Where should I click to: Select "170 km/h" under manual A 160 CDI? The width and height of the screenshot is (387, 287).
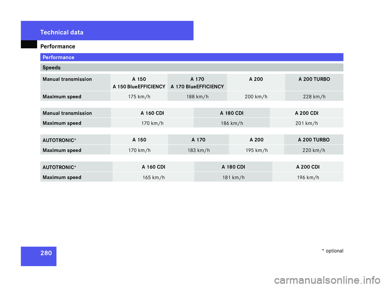(x=152, y=123)
